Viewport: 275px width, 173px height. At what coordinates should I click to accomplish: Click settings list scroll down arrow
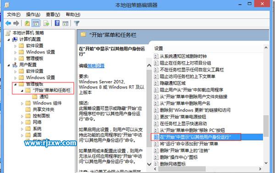click(x=266, y=163)
